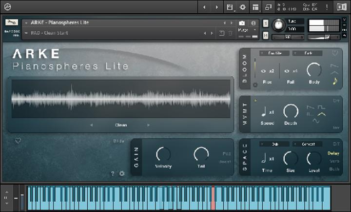Toggle the Mute M button

(x=266, y=35)
